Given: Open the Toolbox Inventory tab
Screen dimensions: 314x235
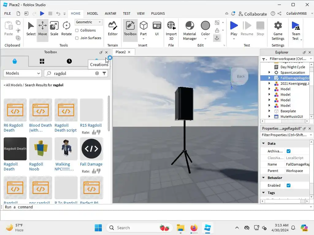Looking at the screenshot, I should 42,61.
